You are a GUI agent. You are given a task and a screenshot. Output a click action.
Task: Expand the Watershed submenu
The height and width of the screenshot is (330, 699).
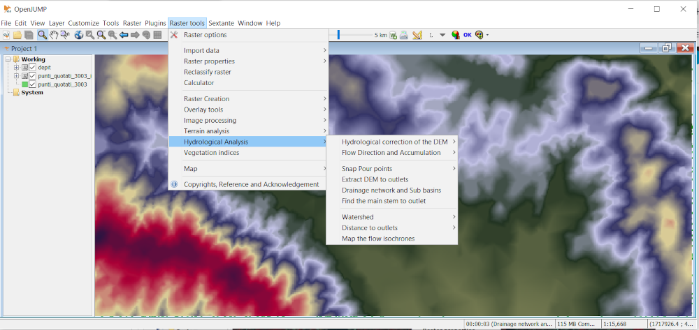[x=392, y=217]
